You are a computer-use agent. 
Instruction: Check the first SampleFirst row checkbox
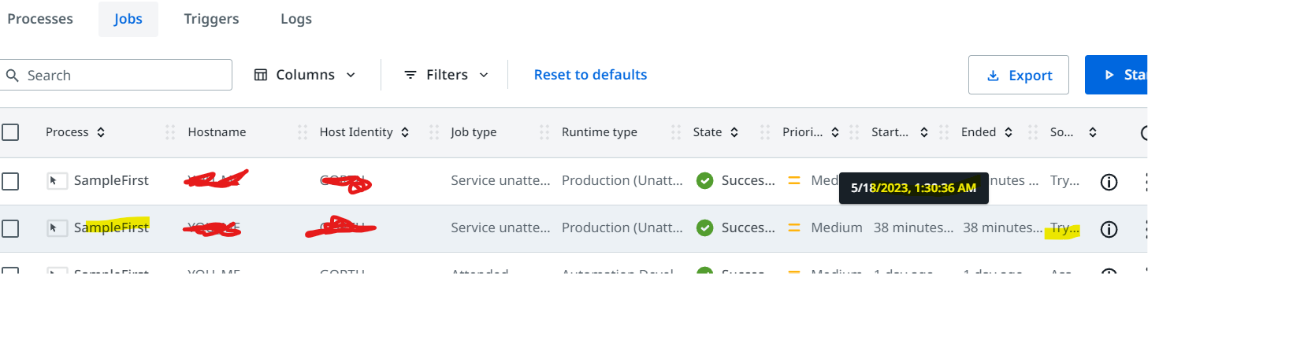(x=10, y=181)
